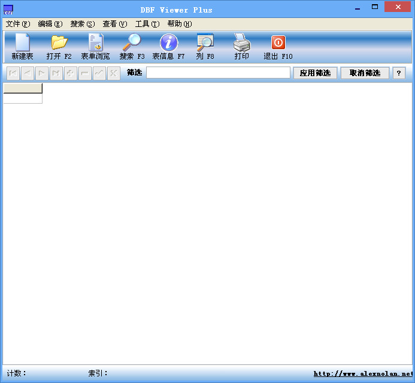Viewport: 415px width, 383px height.
Task: Click the empty grid header cell
Action: (23, 88)
